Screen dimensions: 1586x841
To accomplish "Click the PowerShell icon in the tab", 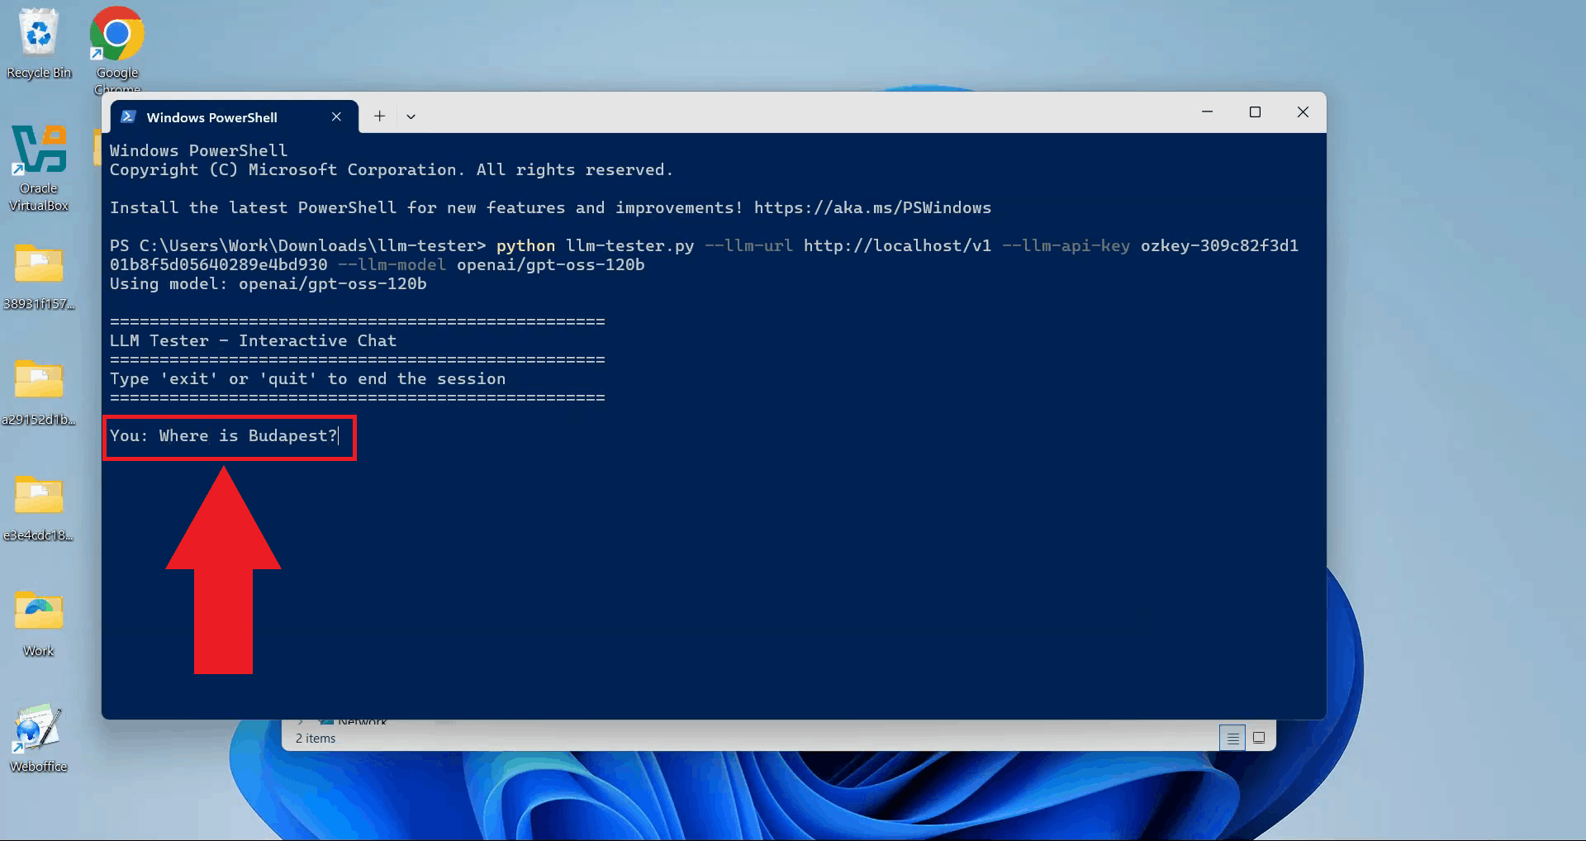I will point(128,116).
